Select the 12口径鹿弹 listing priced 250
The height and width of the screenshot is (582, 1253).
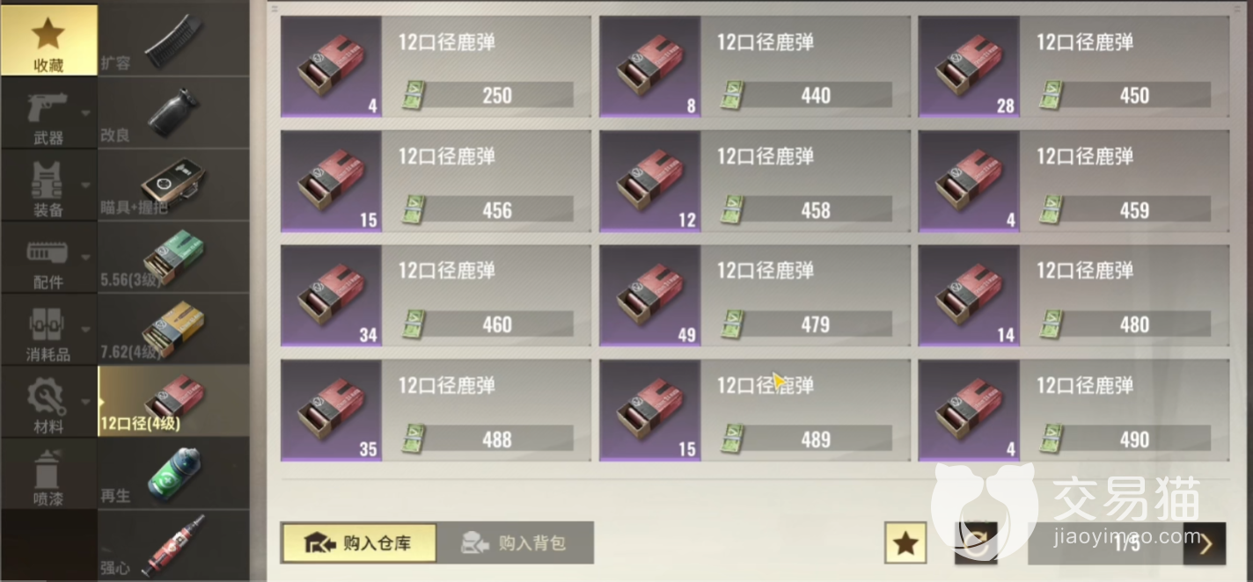[436, 67]
